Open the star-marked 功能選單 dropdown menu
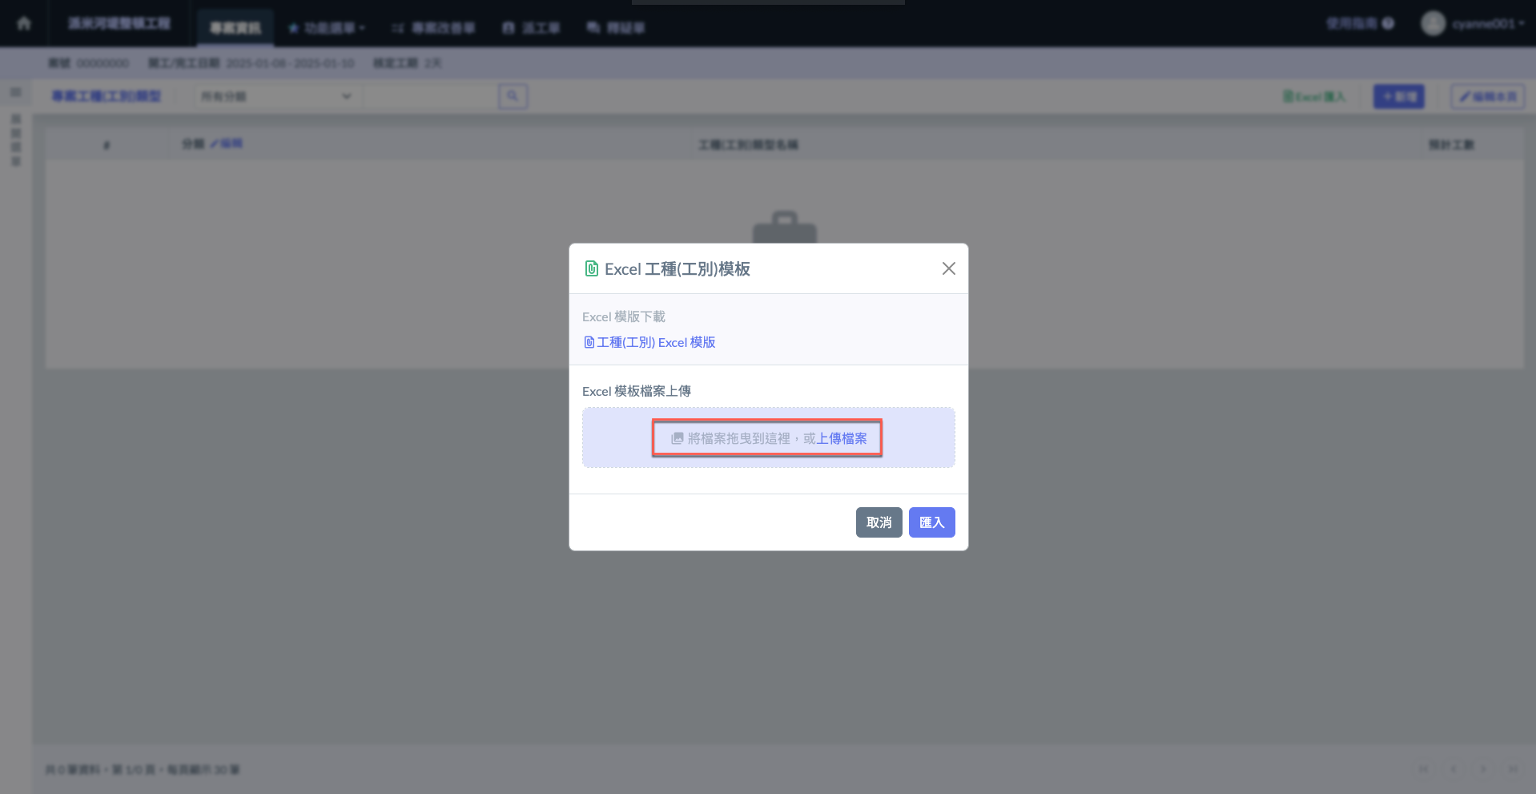1536x794 pixels. tap(327, 28)
